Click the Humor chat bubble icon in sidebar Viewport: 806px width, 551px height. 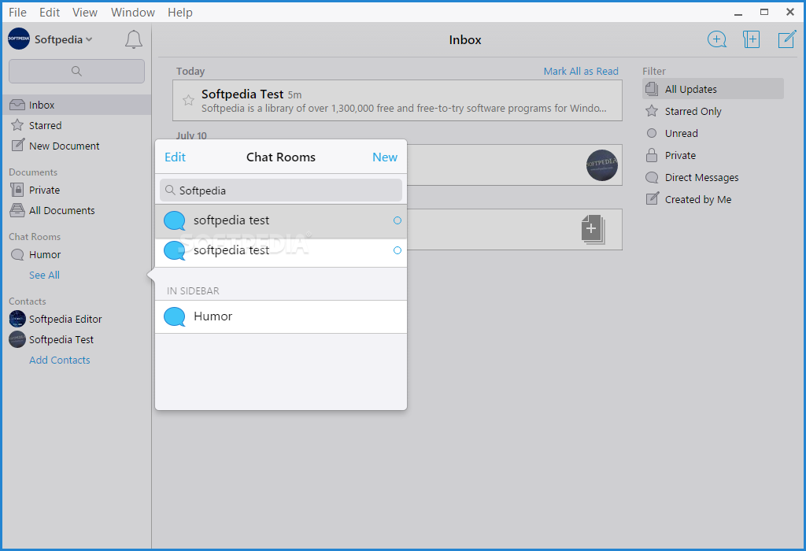click(x=17, y=255)
